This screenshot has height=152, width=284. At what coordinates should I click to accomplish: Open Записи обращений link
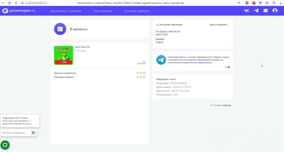point(219,25)
